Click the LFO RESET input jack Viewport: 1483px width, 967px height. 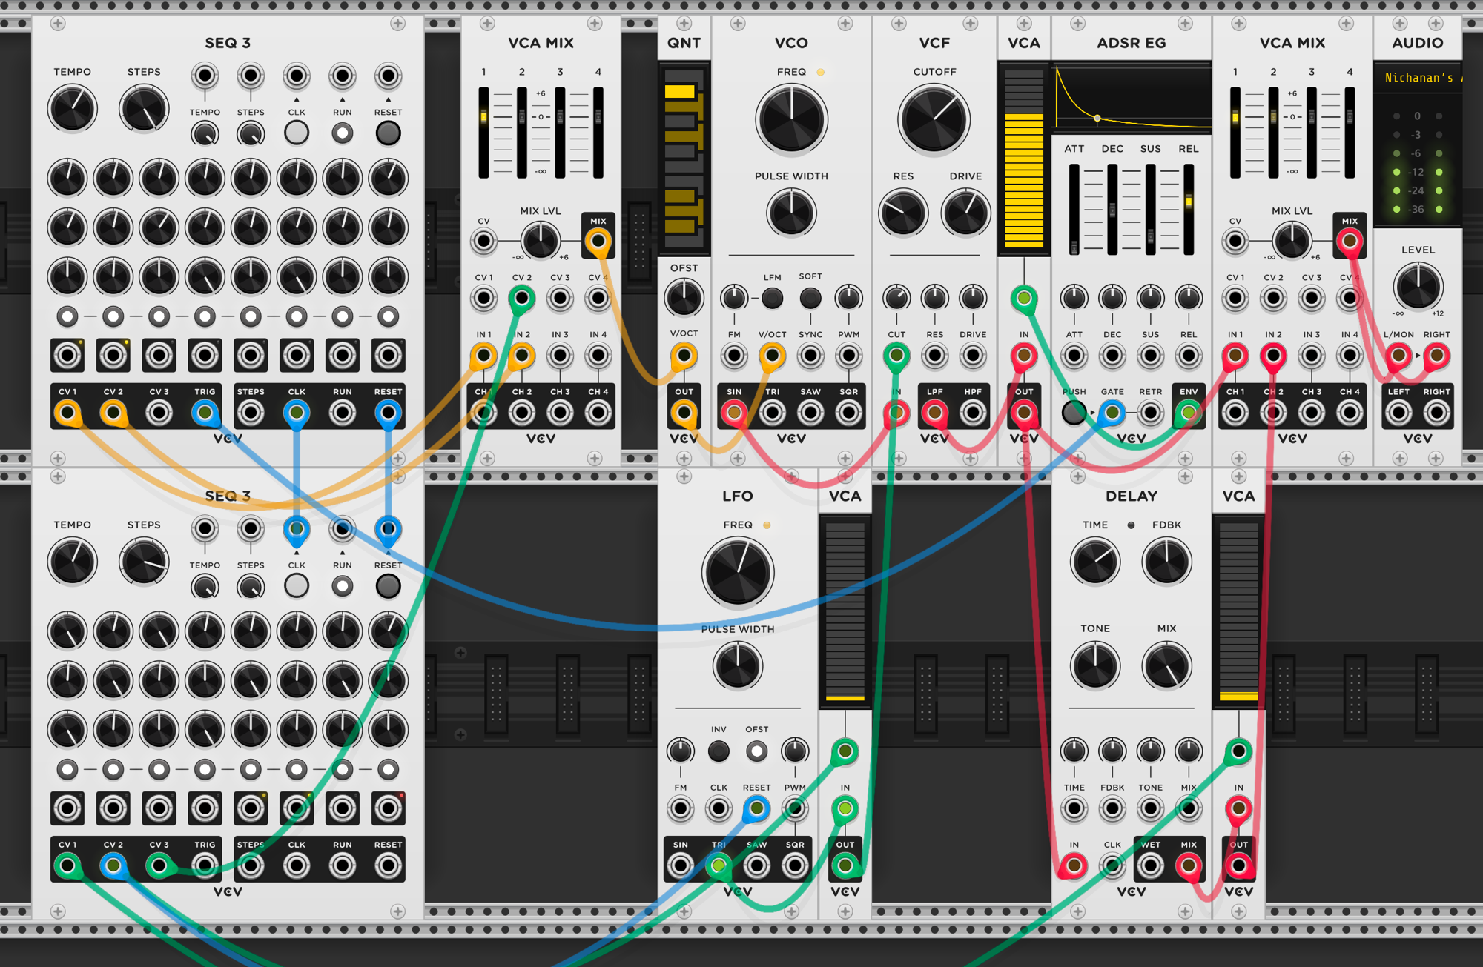coord(756,808)
